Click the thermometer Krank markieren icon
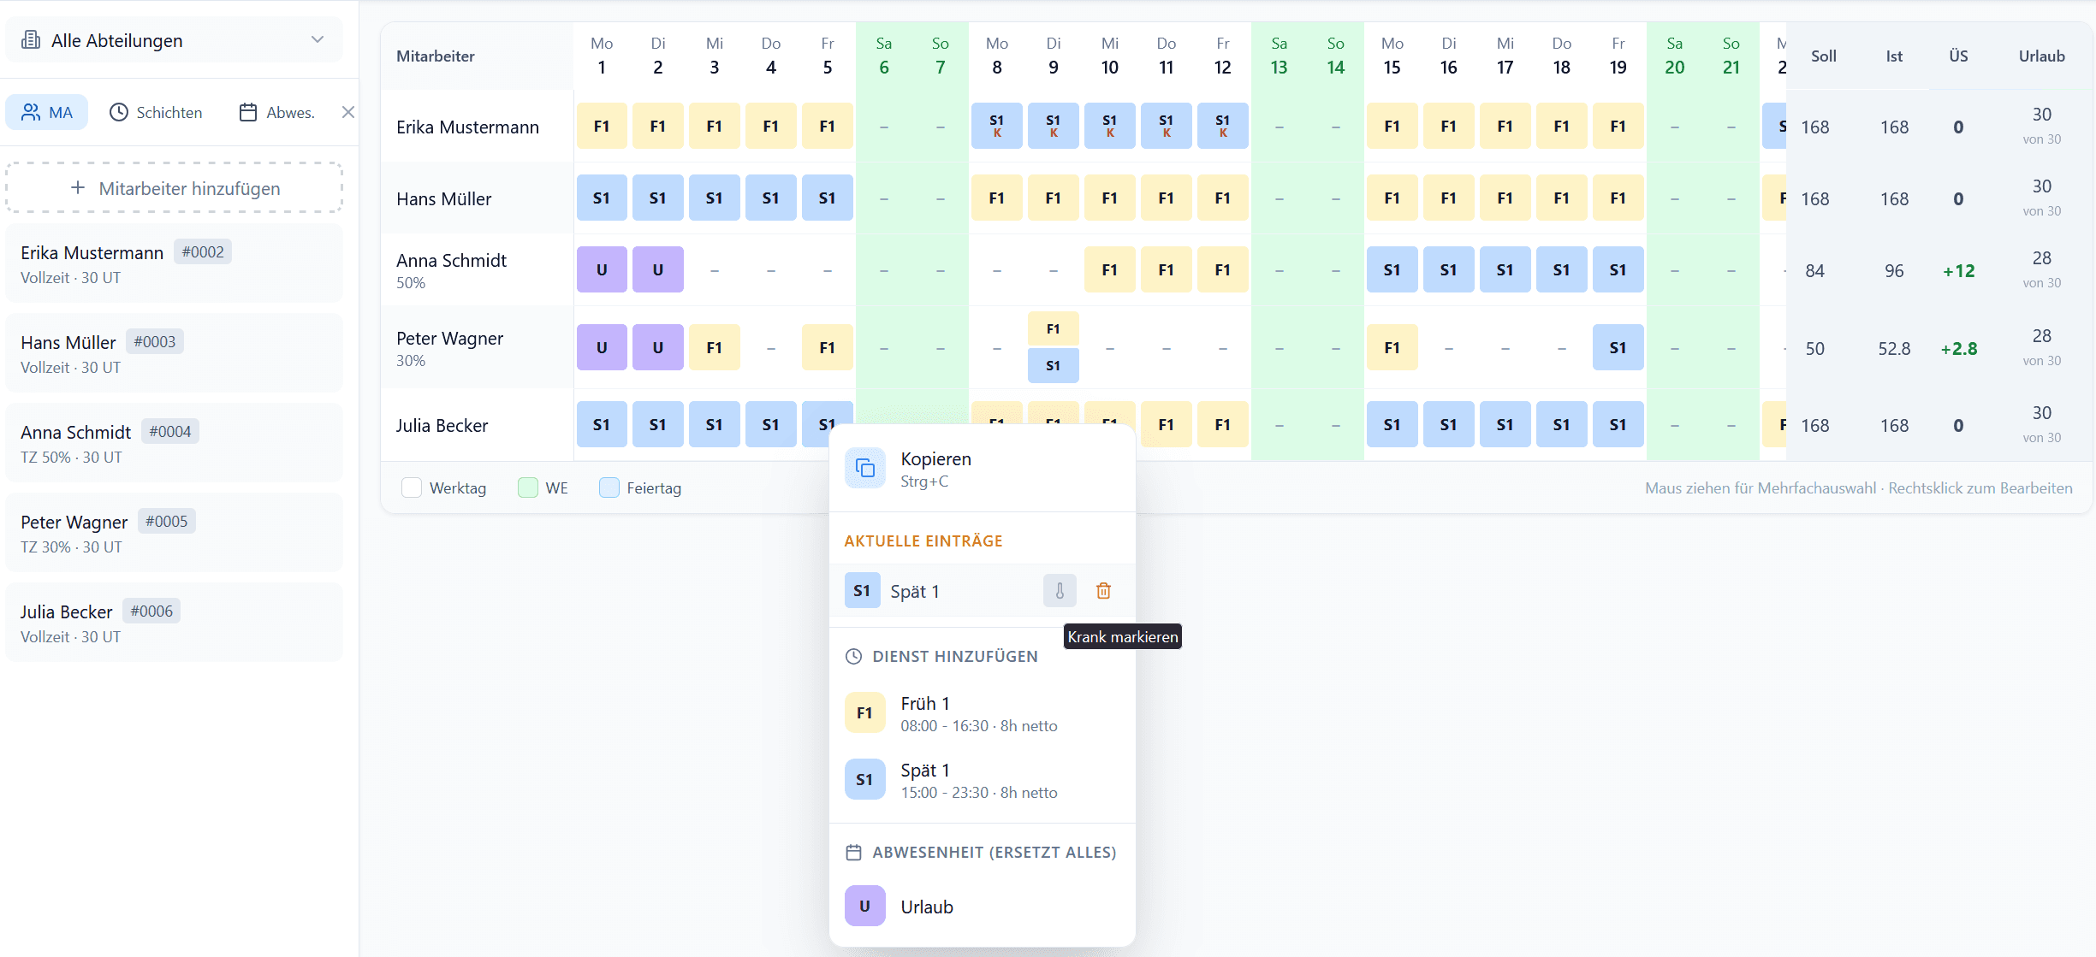 [1059, 590]
